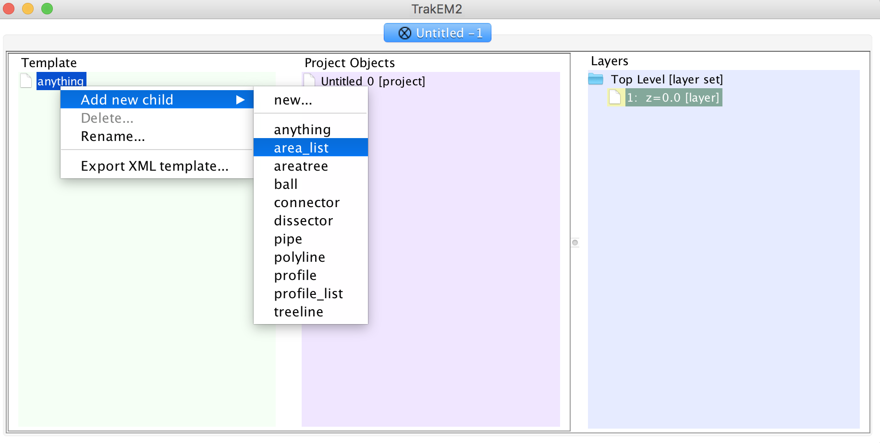Choose Export XML template... option
Image resolution: width=880 pixels, height=443 pixels.
[x=157, y=166]
